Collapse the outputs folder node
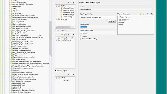This screenshot has width=167, height=94. [x=57, y=78]
